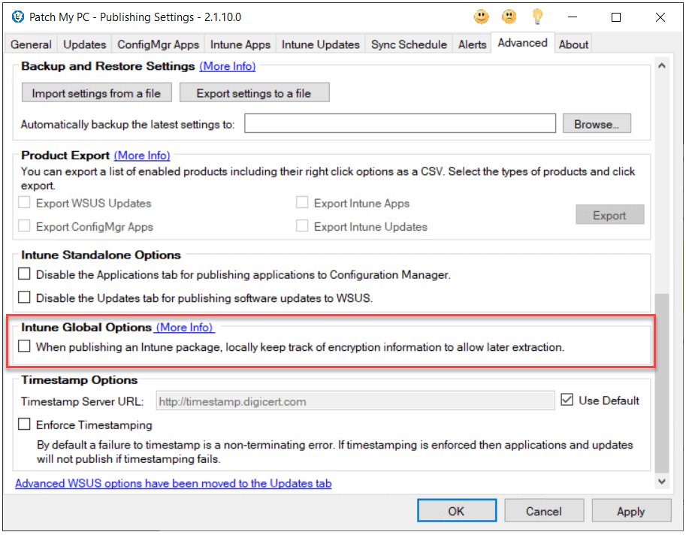Open the Sync Schedule tab
This screenshot has height=535, width=686.
pos(409,44)
